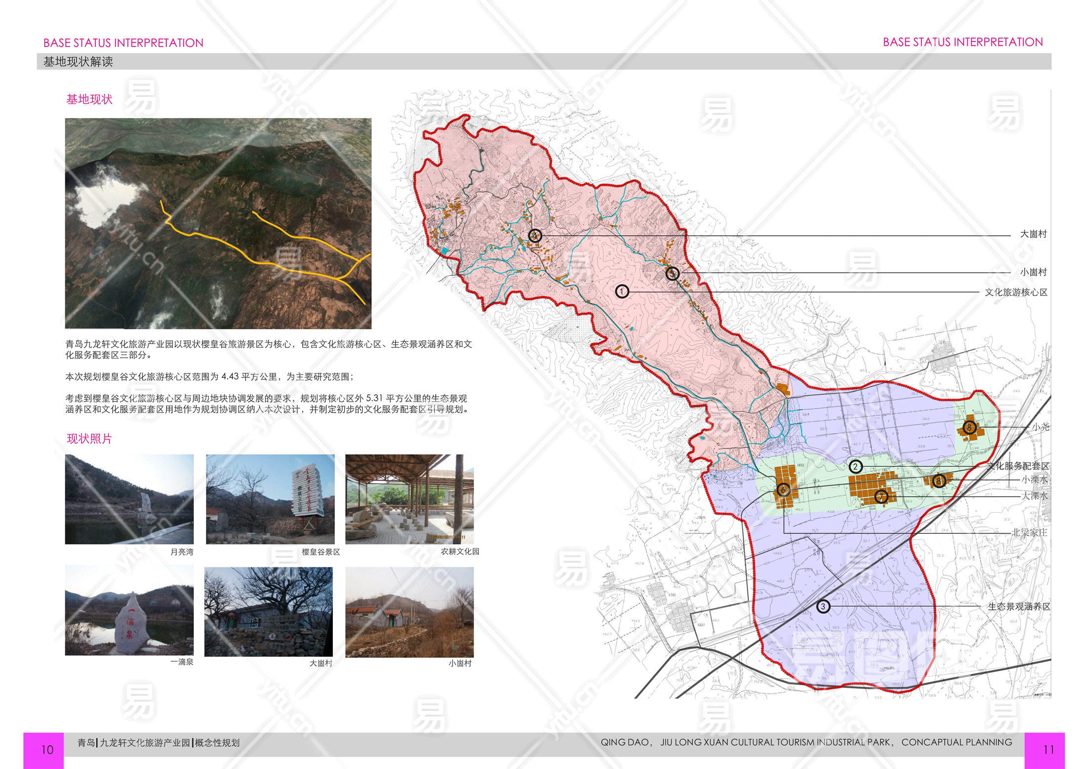Click map marker number 2 circle
The width and height of the screenshot is (1088, 769).
855,466
